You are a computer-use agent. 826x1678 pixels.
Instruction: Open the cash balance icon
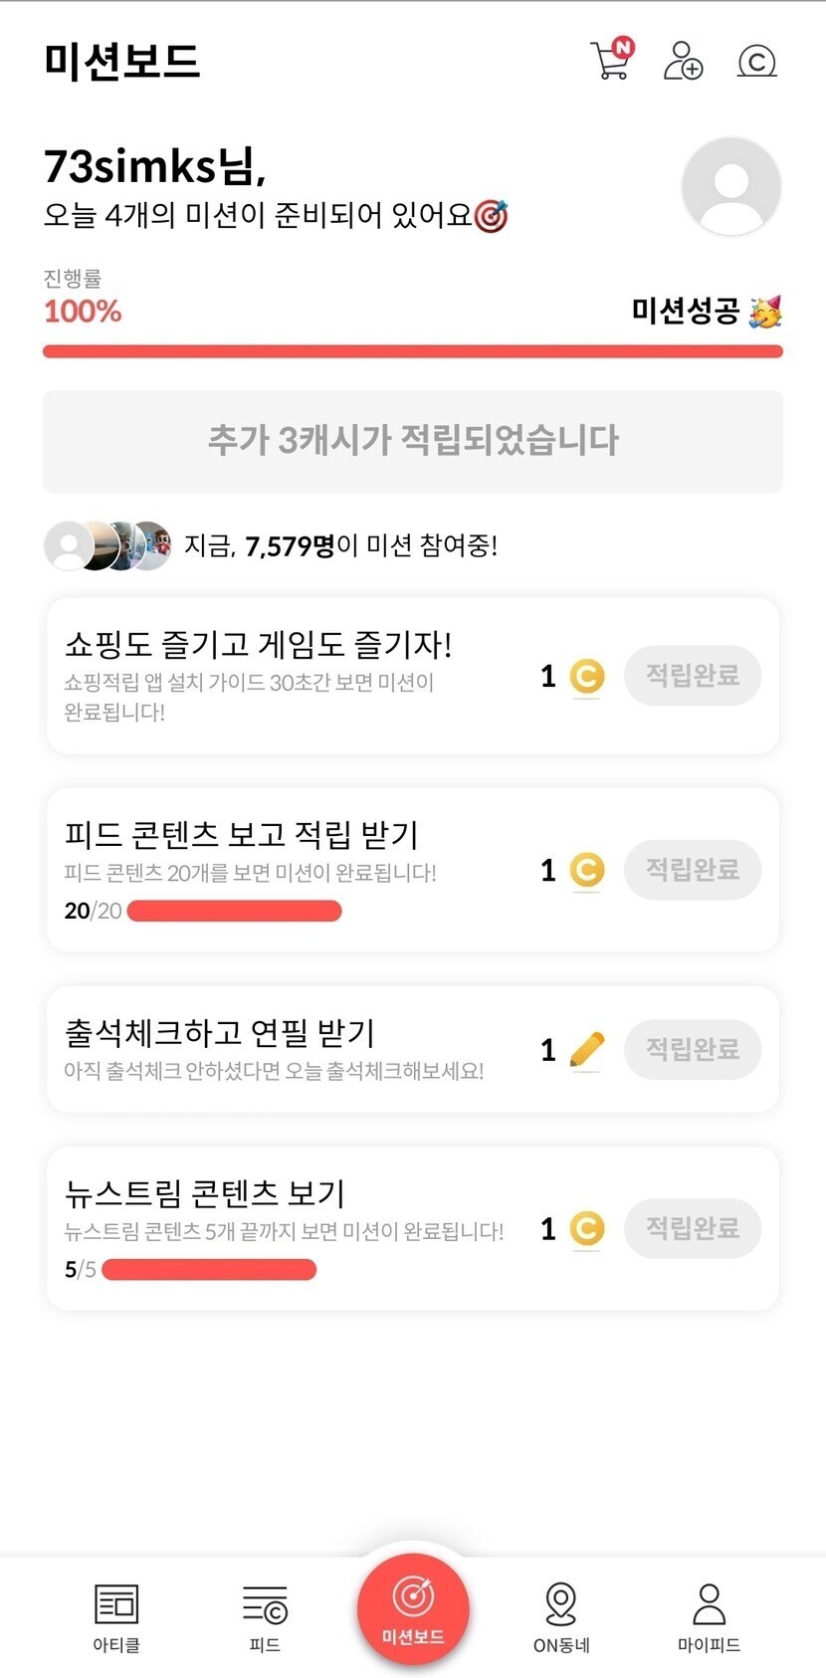point(756,62)
